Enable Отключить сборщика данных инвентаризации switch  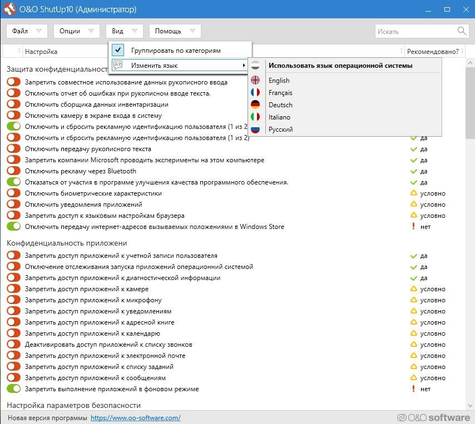[x=14, y=104]
